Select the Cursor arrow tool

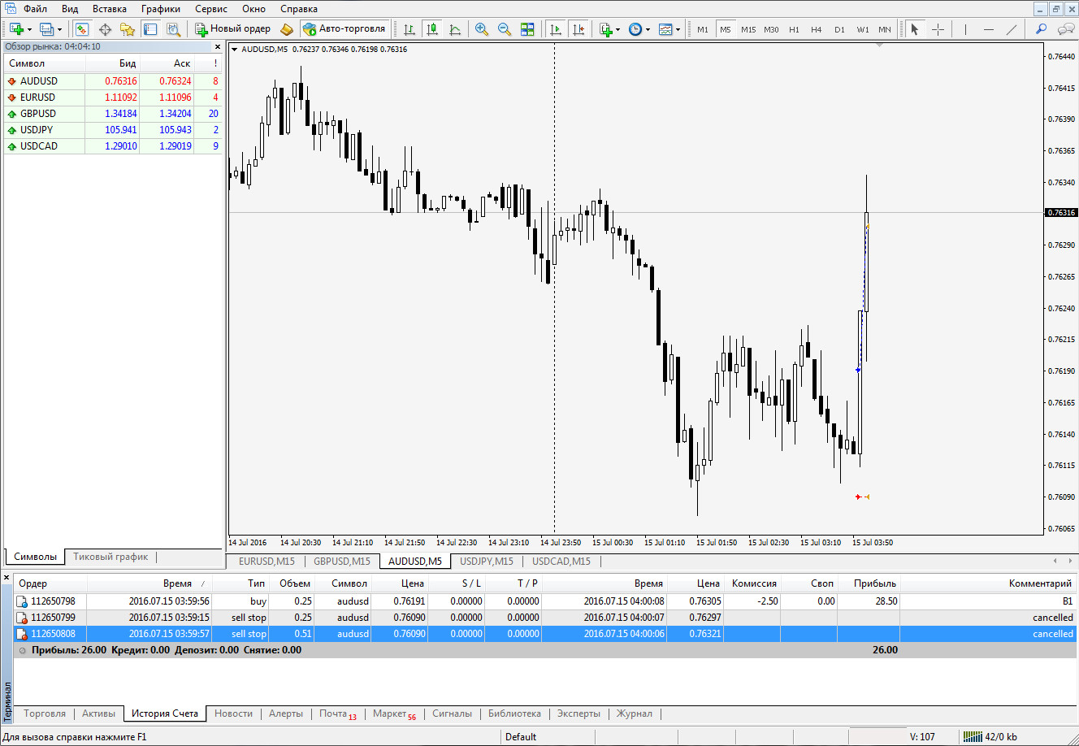[x=915, y=29]
